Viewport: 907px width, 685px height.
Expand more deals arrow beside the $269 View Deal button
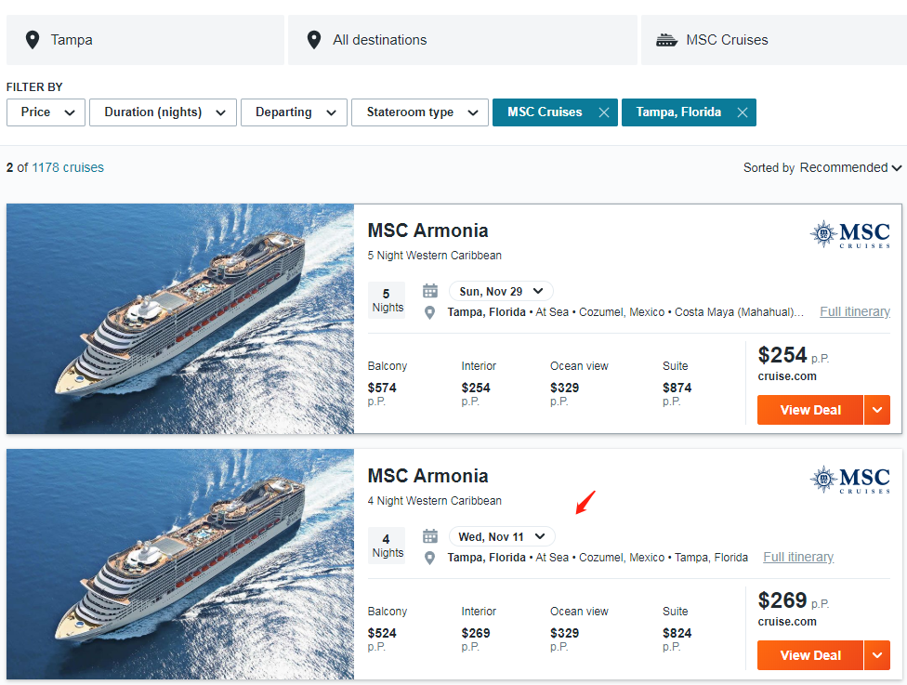(877, 655)
